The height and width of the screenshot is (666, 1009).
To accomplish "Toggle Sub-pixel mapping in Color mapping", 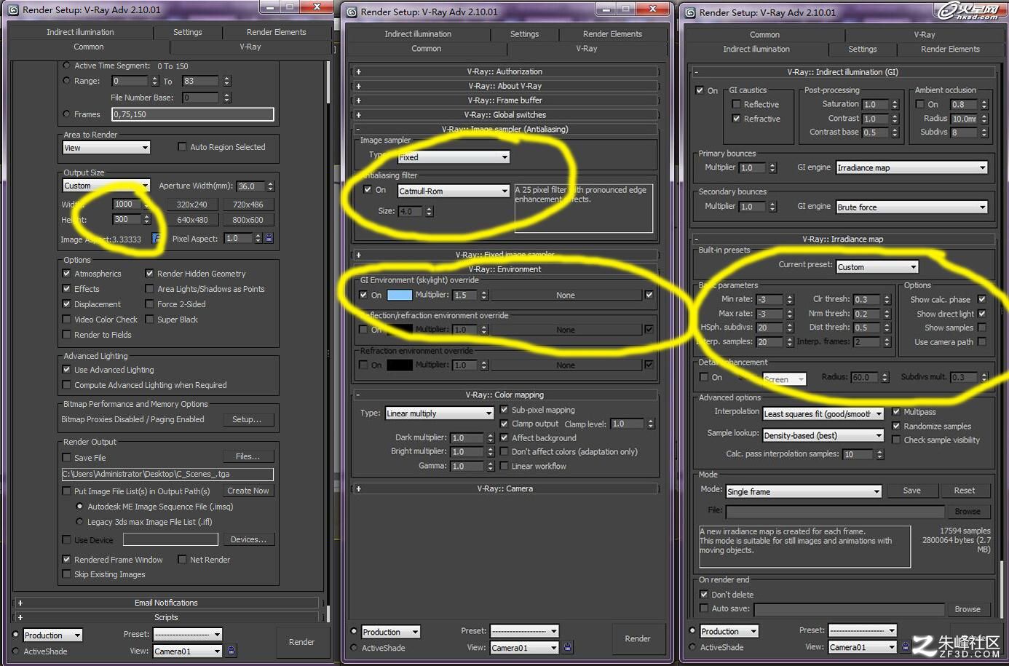I will tap(504, 410).
